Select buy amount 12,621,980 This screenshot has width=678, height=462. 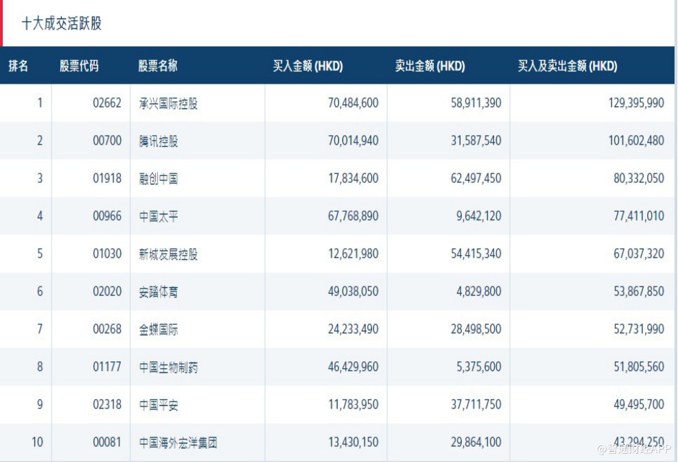pyautogui.click(x=353, y=254)
